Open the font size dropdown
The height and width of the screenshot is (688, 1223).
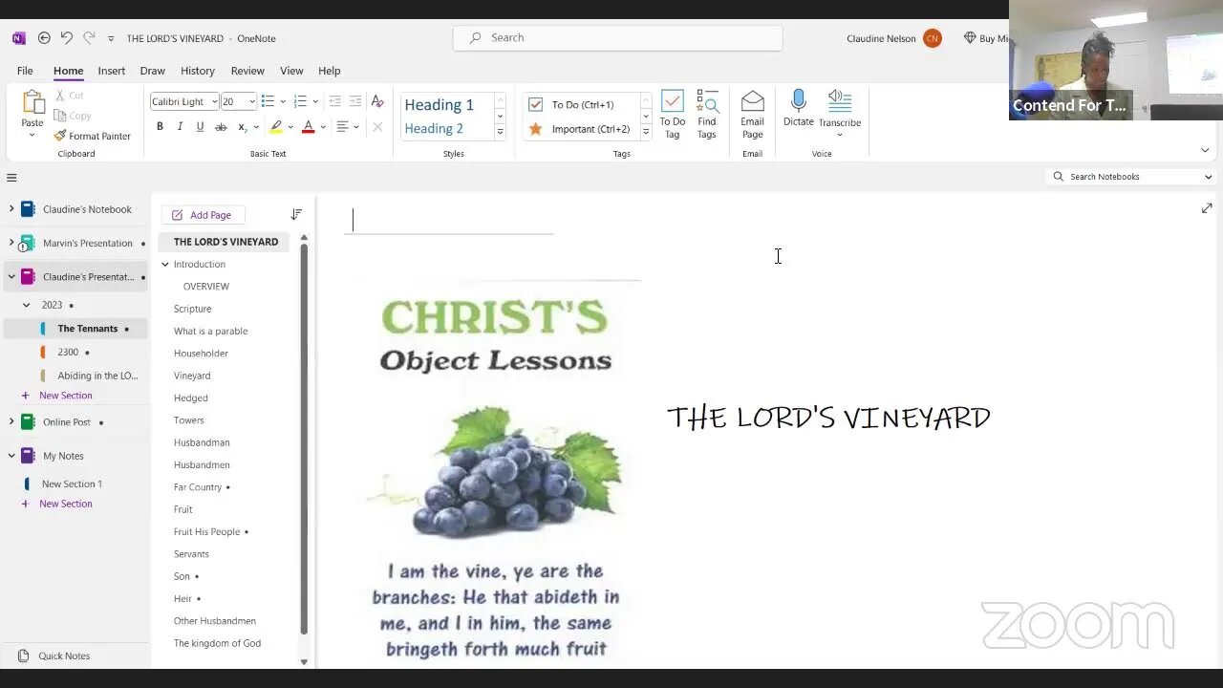coord(251,101)
